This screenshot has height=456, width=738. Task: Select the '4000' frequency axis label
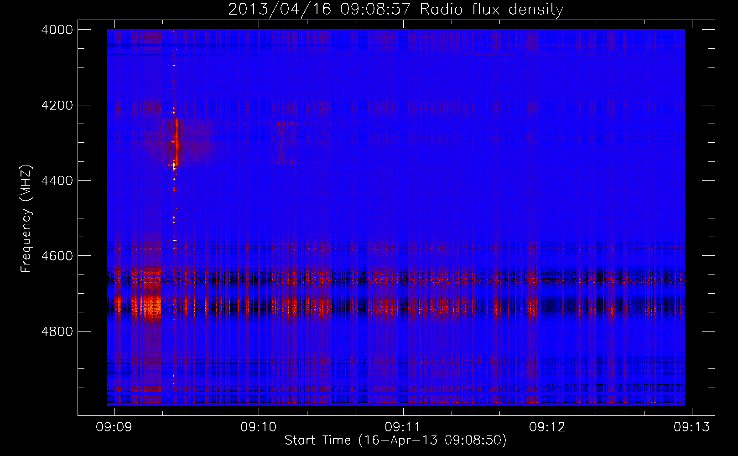(x=57, y=30)
